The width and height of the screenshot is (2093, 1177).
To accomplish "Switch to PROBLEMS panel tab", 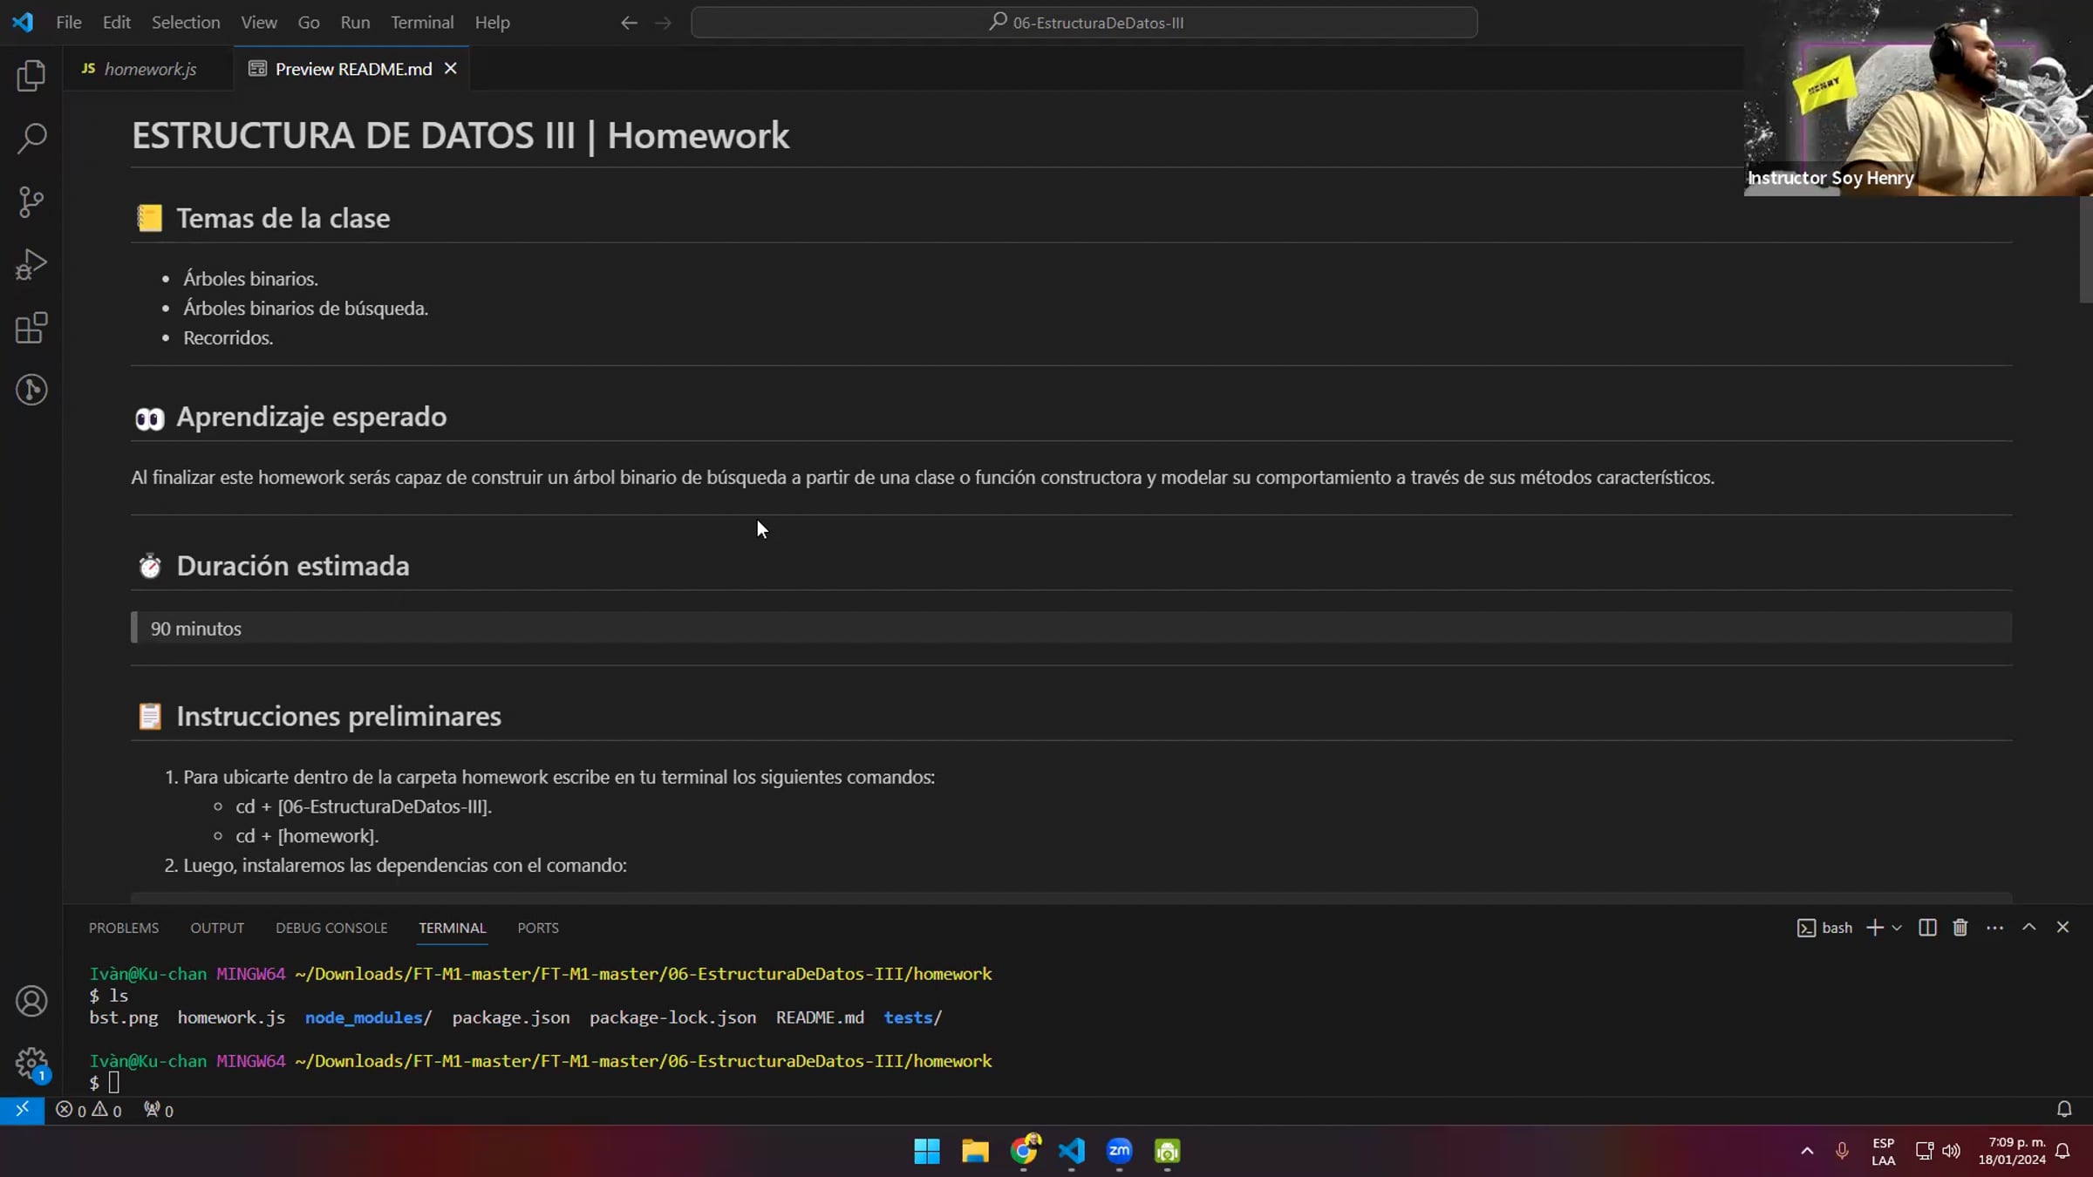I will [x=124, y=928].
